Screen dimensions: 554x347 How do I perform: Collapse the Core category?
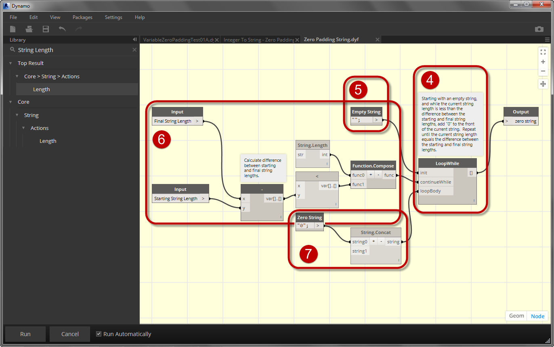pyautogui.click(x=10, y=102)
